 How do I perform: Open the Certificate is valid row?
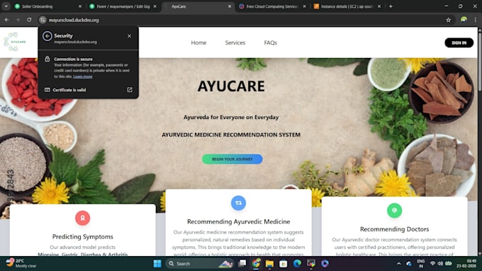click(89, 90)
